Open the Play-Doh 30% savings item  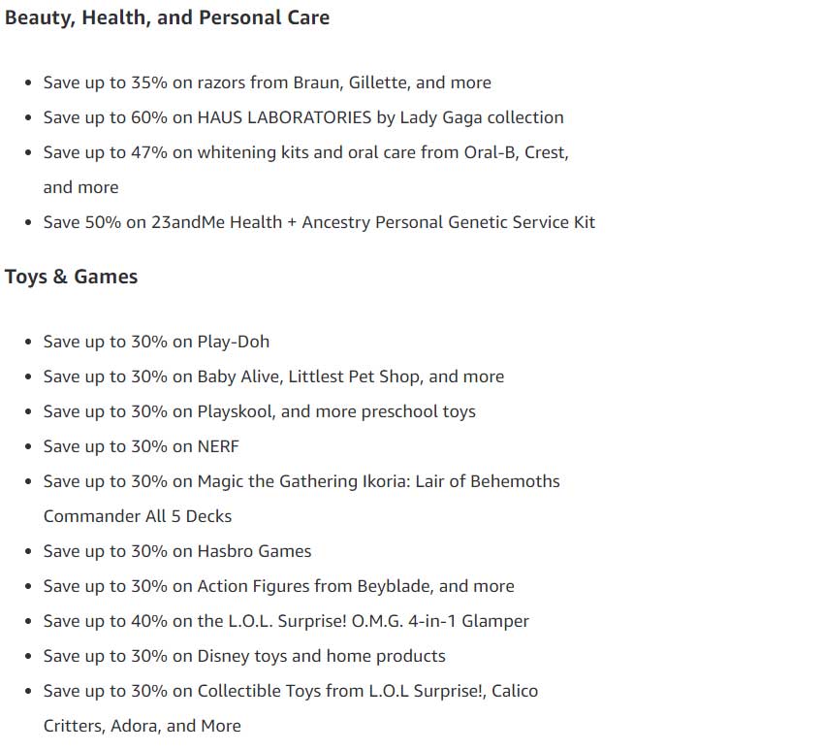tap(156, 342)
